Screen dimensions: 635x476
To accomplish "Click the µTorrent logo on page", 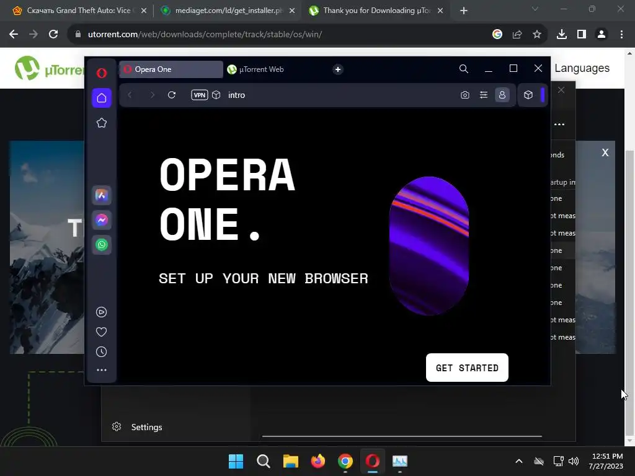I will click(x=48, y=68).
